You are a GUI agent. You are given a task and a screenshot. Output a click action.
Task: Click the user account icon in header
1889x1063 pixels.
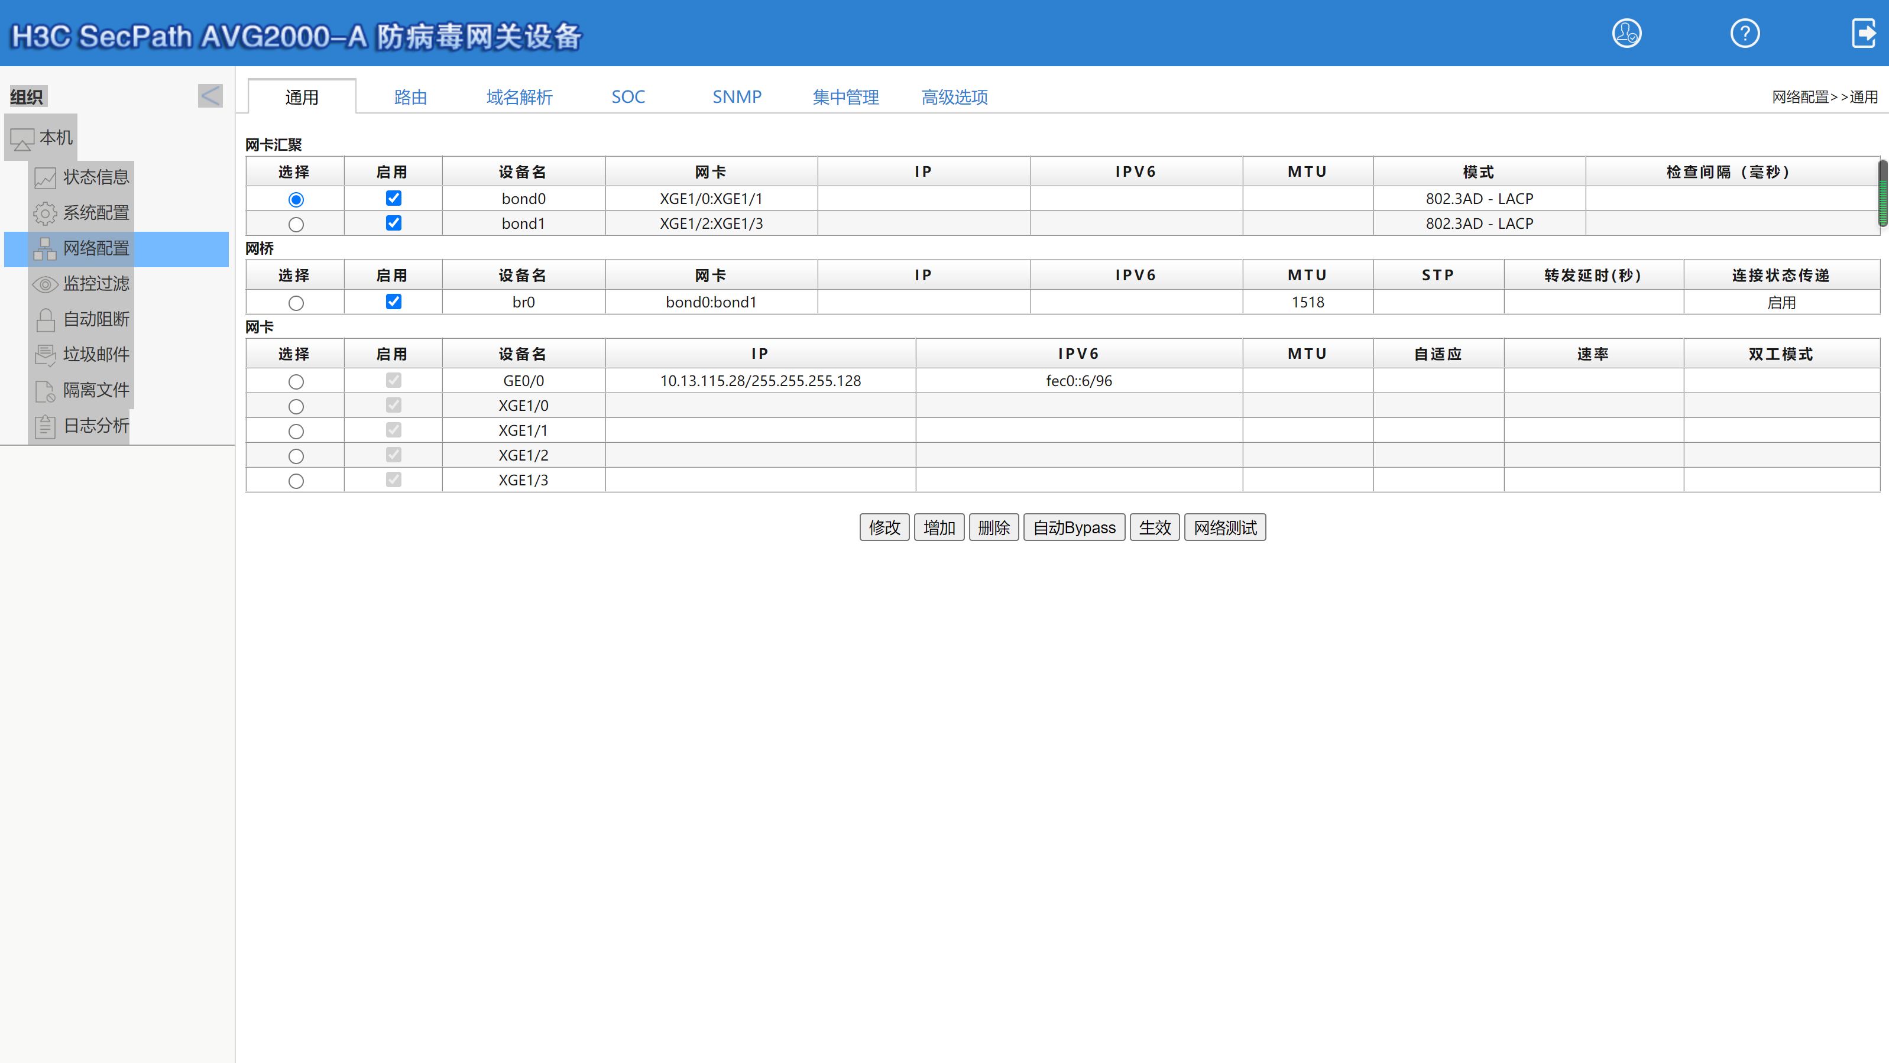pos(1626,34)
